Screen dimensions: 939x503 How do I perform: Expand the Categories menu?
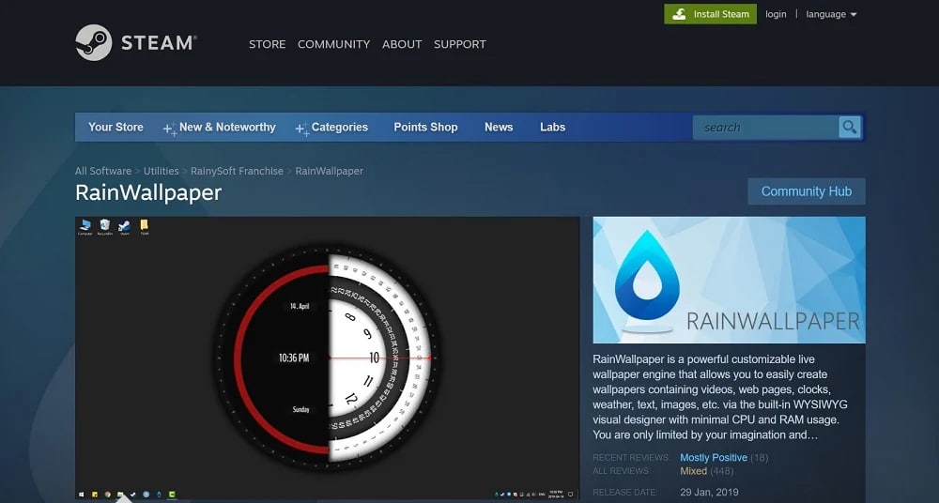point(331,127)
